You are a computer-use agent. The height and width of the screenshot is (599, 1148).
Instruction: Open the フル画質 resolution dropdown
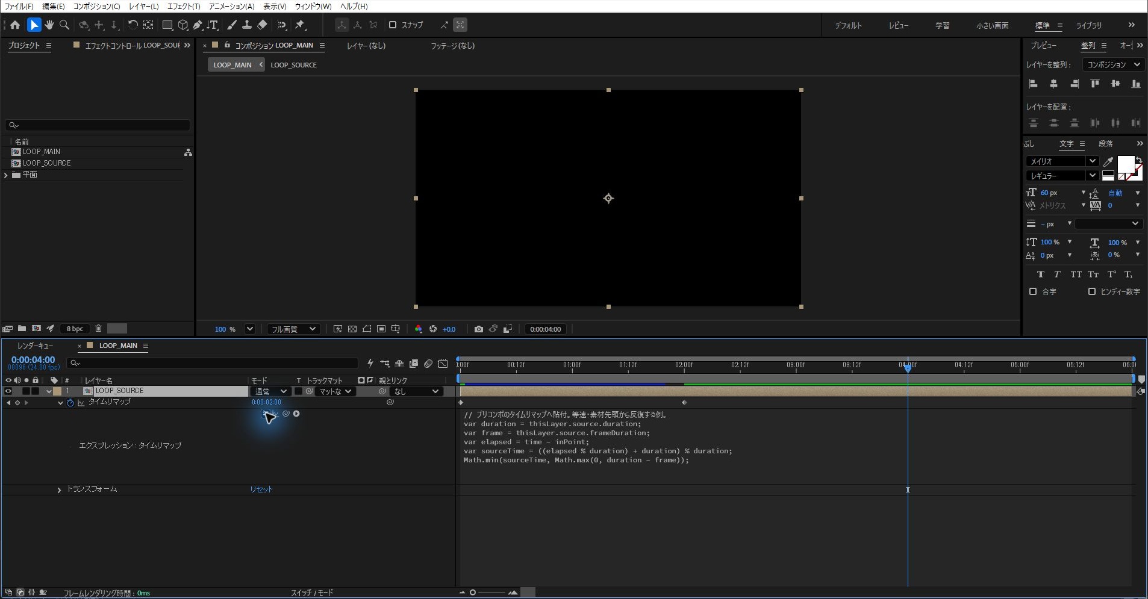click(x=293, y=329)
